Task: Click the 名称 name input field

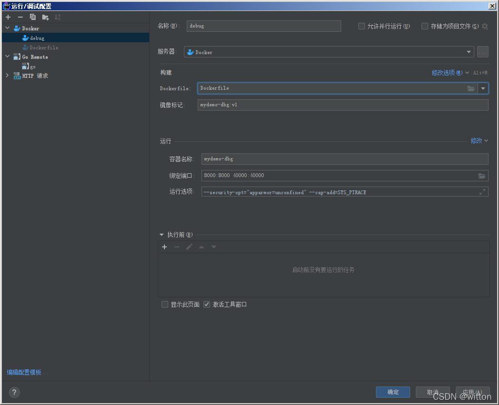Action: tap(264, 26)
